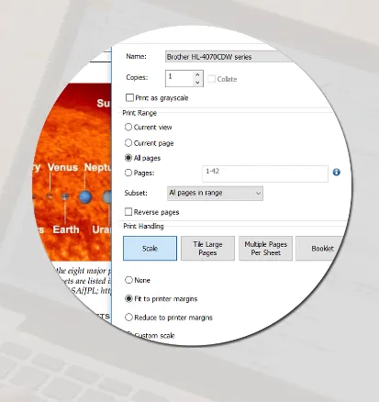The width and height of the screenshot is (379, 402).
Task: Open the Subset dropdown list
Action: tap(215, 194)
